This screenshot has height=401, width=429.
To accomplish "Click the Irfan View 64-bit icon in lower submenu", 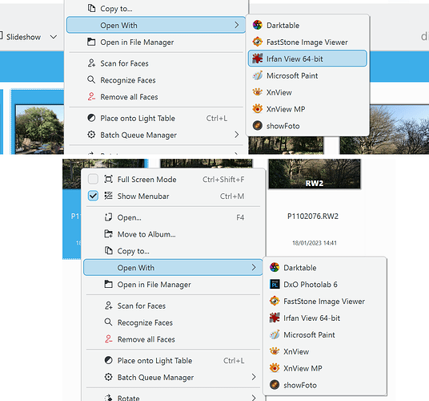I will pyautogui.click(x=275, y=318).
